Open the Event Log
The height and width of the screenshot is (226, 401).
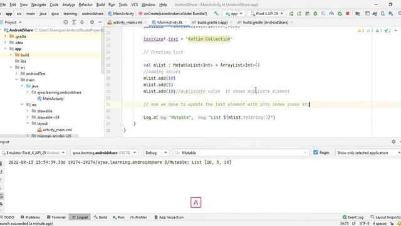(353, 217)
